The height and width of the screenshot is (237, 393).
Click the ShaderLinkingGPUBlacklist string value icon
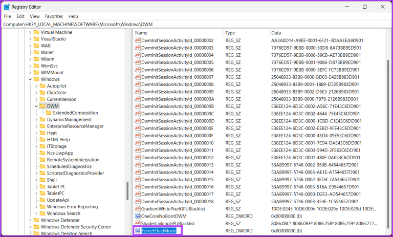pos(137,224)
